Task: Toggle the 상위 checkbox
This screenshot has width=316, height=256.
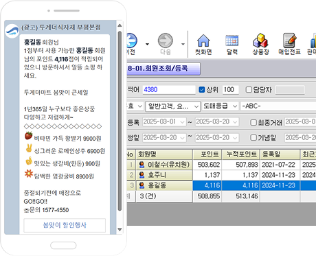Action: (x=202, y=89)
